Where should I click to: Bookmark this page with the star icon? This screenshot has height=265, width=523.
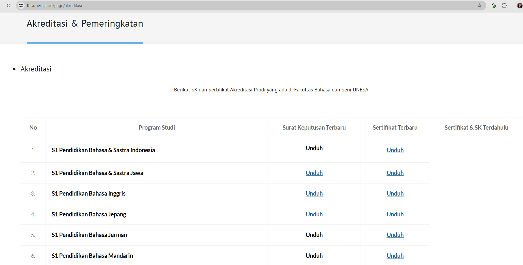click(479, 5)
